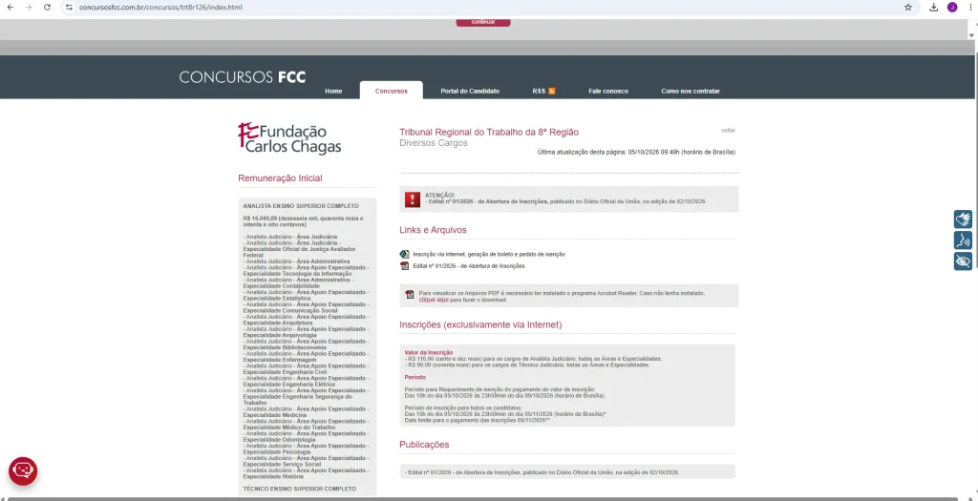Select the Concursos tab

click(x=391, y=91)
